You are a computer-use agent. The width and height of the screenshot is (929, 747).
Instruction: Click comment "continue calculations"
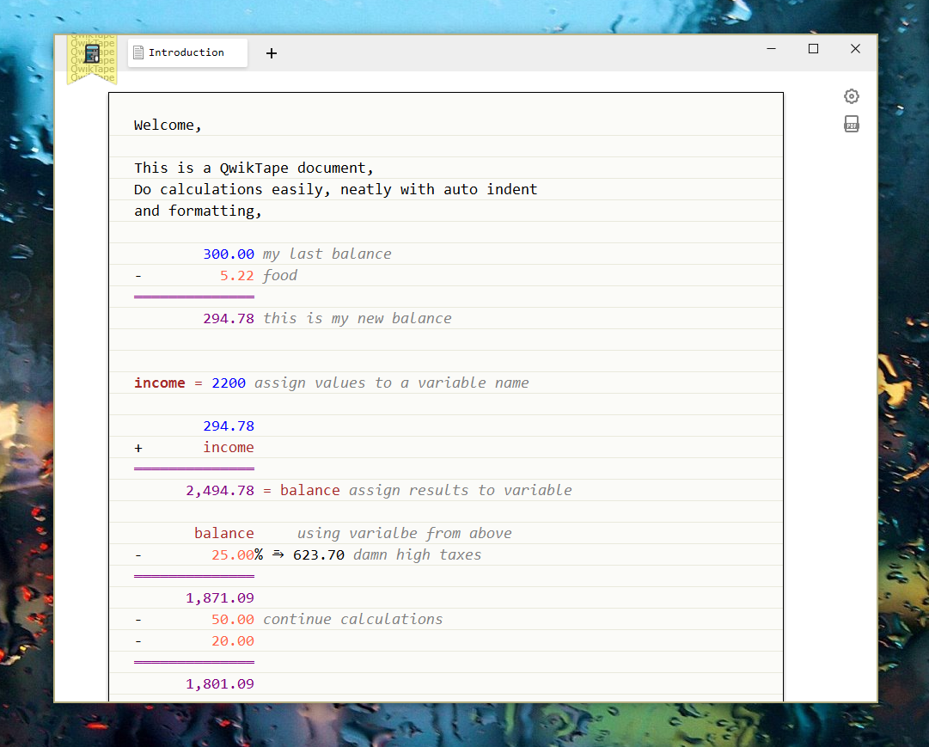353,620
